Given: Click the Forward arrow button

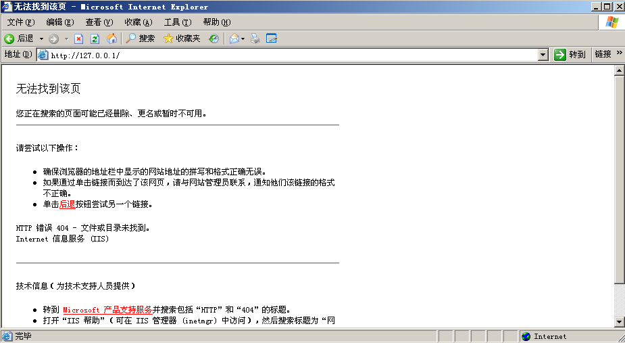Looking at the screenshot, I should point(54,39).
